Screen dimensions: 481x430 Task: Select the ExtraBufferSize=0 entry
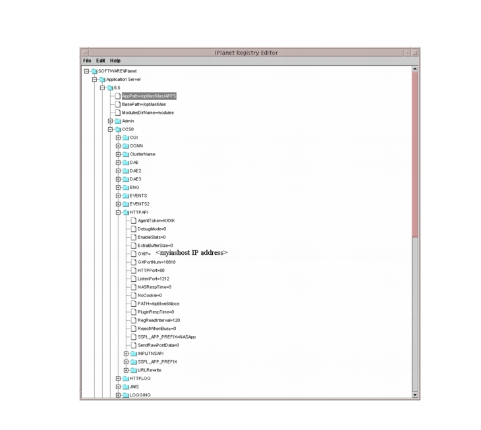156,246
